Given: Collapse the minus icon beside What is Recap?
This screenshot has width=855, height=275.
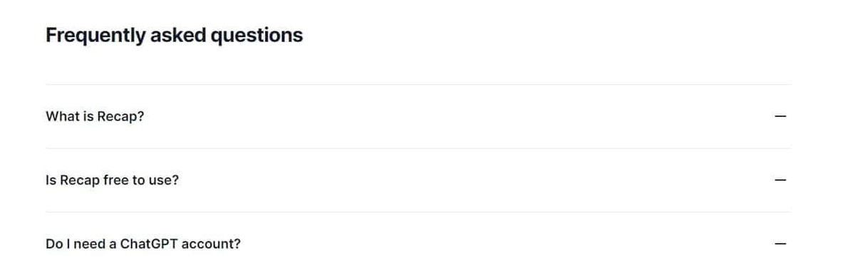Looking at the screenshot, I should coord(781,116).
